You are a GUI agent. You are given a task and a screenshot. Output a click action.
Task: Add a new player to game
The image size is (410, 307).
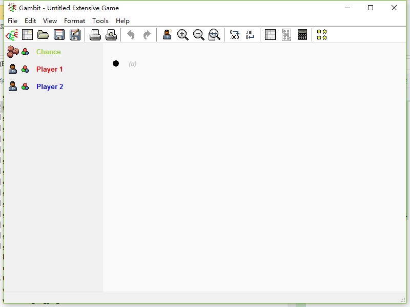click(x=167, y=35)
